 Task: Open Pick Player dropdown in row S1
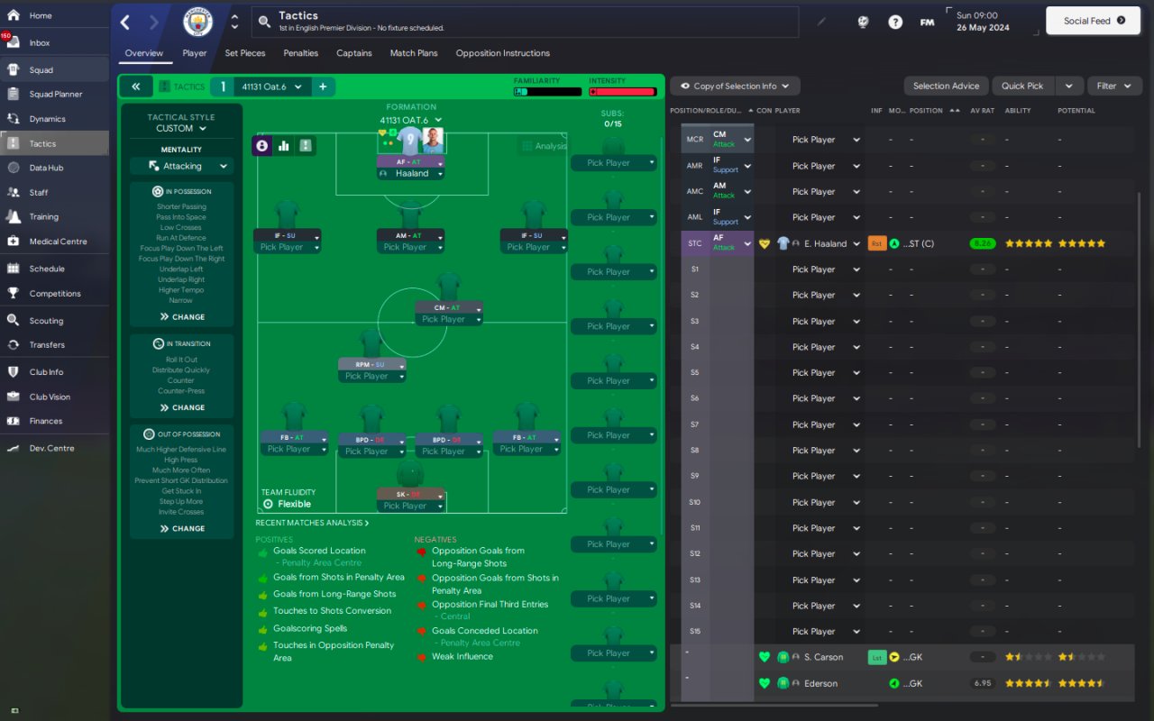click(826, 269)
